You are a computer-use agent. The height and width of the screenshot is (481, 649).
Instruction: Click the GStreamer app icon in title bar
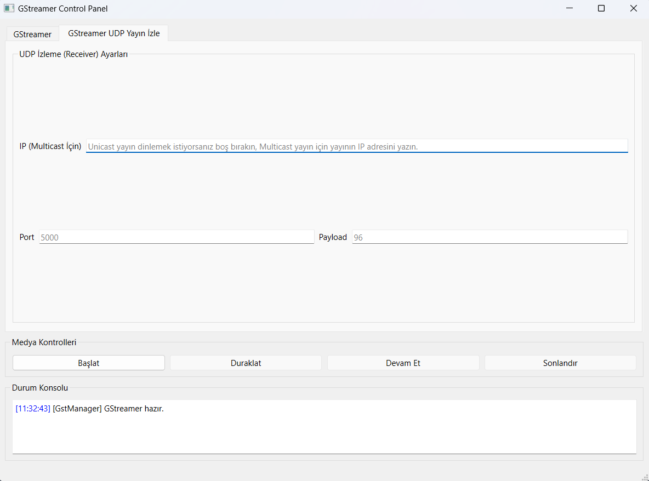[x=9, y=8]
